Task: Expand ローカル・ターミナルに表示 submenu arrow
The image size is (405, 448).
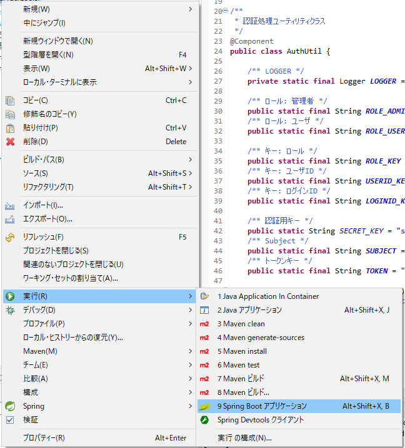Action: [191, 82]
